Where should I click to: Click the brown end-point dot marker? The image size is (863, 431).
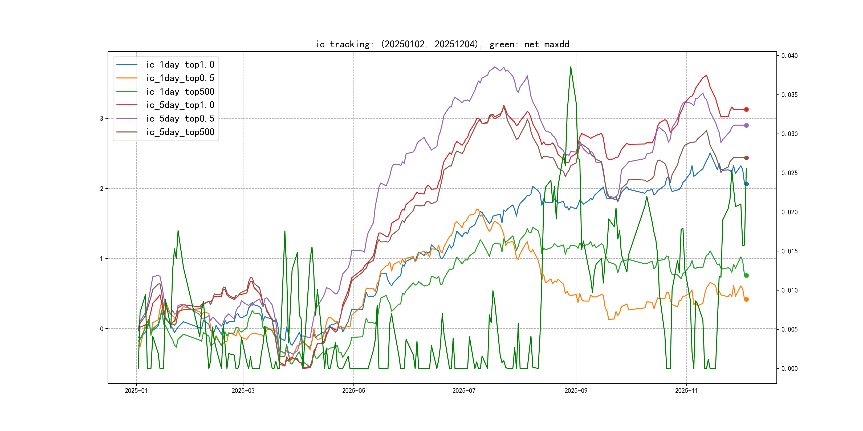(x=746, y=158)
